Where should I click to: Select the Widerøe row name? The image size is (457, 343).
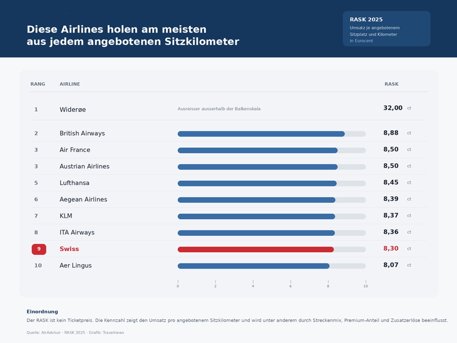[x=73, y=110]
